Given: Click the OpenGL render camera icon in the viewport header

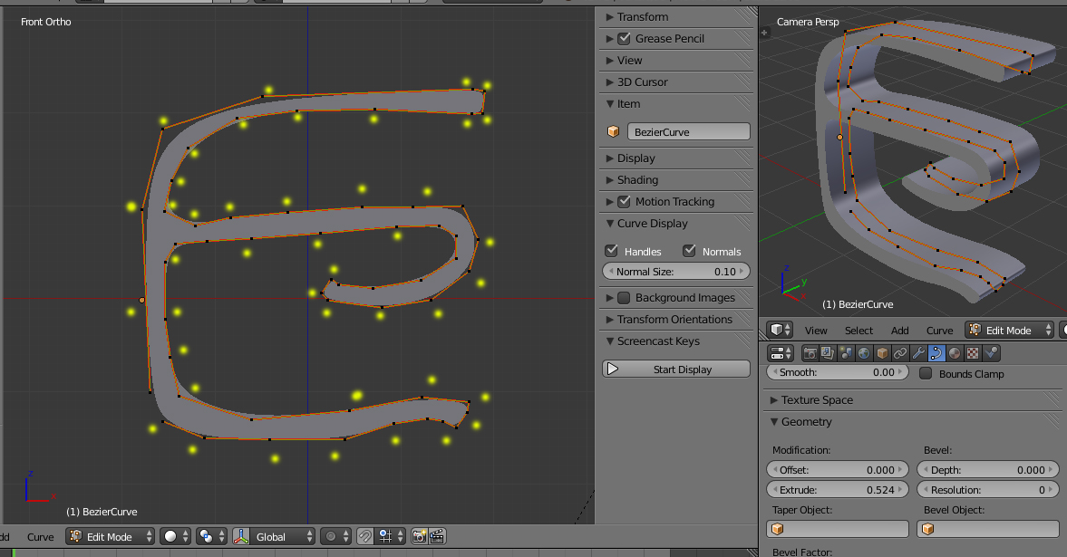Looking at the screenshot, I should pos(419,536).
